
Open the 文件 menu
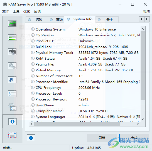click(x=6, y=11)
